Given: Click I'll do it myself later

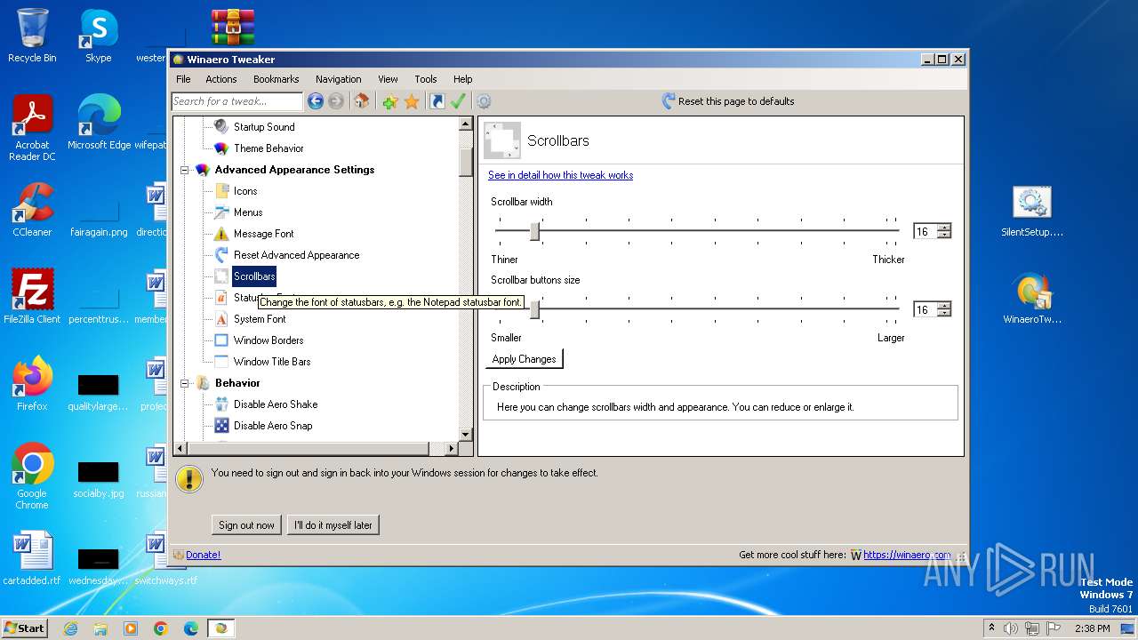Looking at the screenshot, I should pyautogui.click(x=333, y=525).
